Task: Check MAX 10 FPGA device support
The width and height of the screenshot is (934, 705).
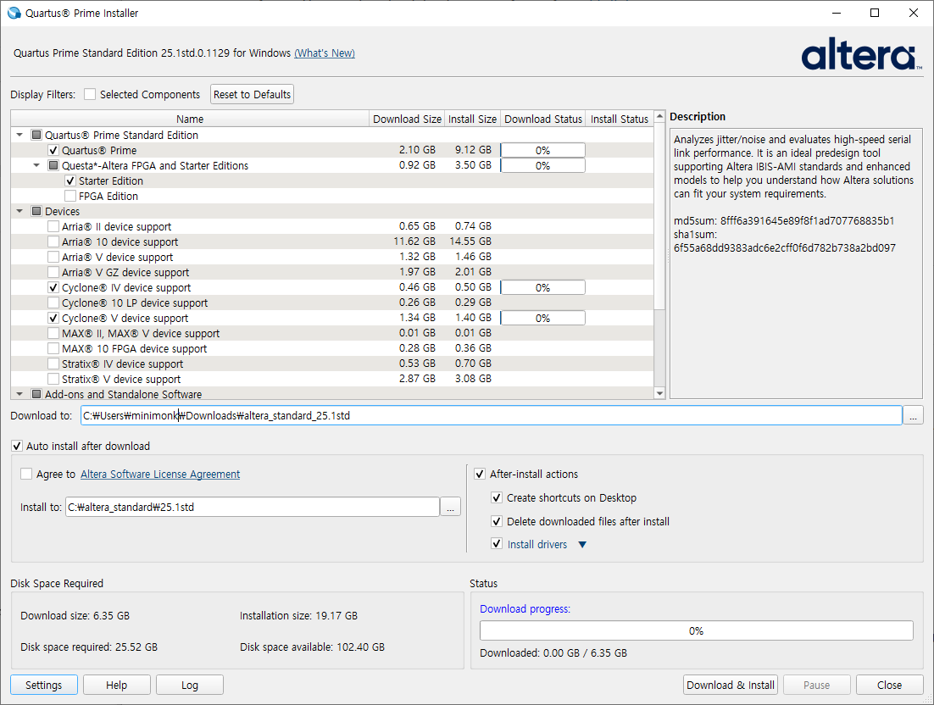Action: pos(53,348)
